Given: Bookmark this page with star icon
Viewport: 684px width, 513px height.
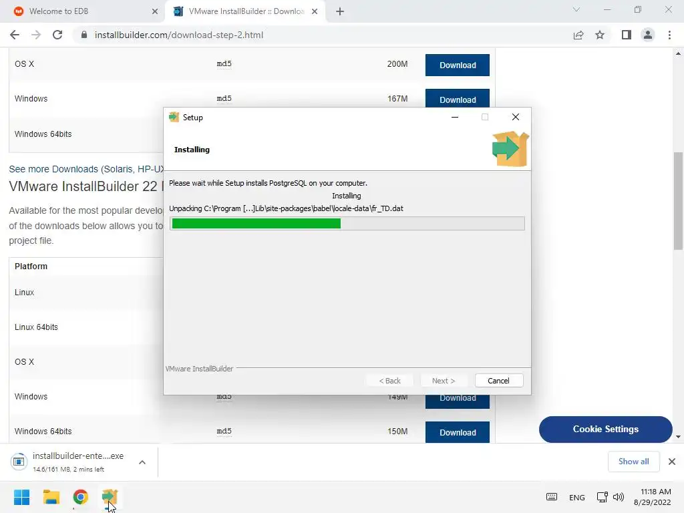Looking at the screenshot, I should 600,35.
